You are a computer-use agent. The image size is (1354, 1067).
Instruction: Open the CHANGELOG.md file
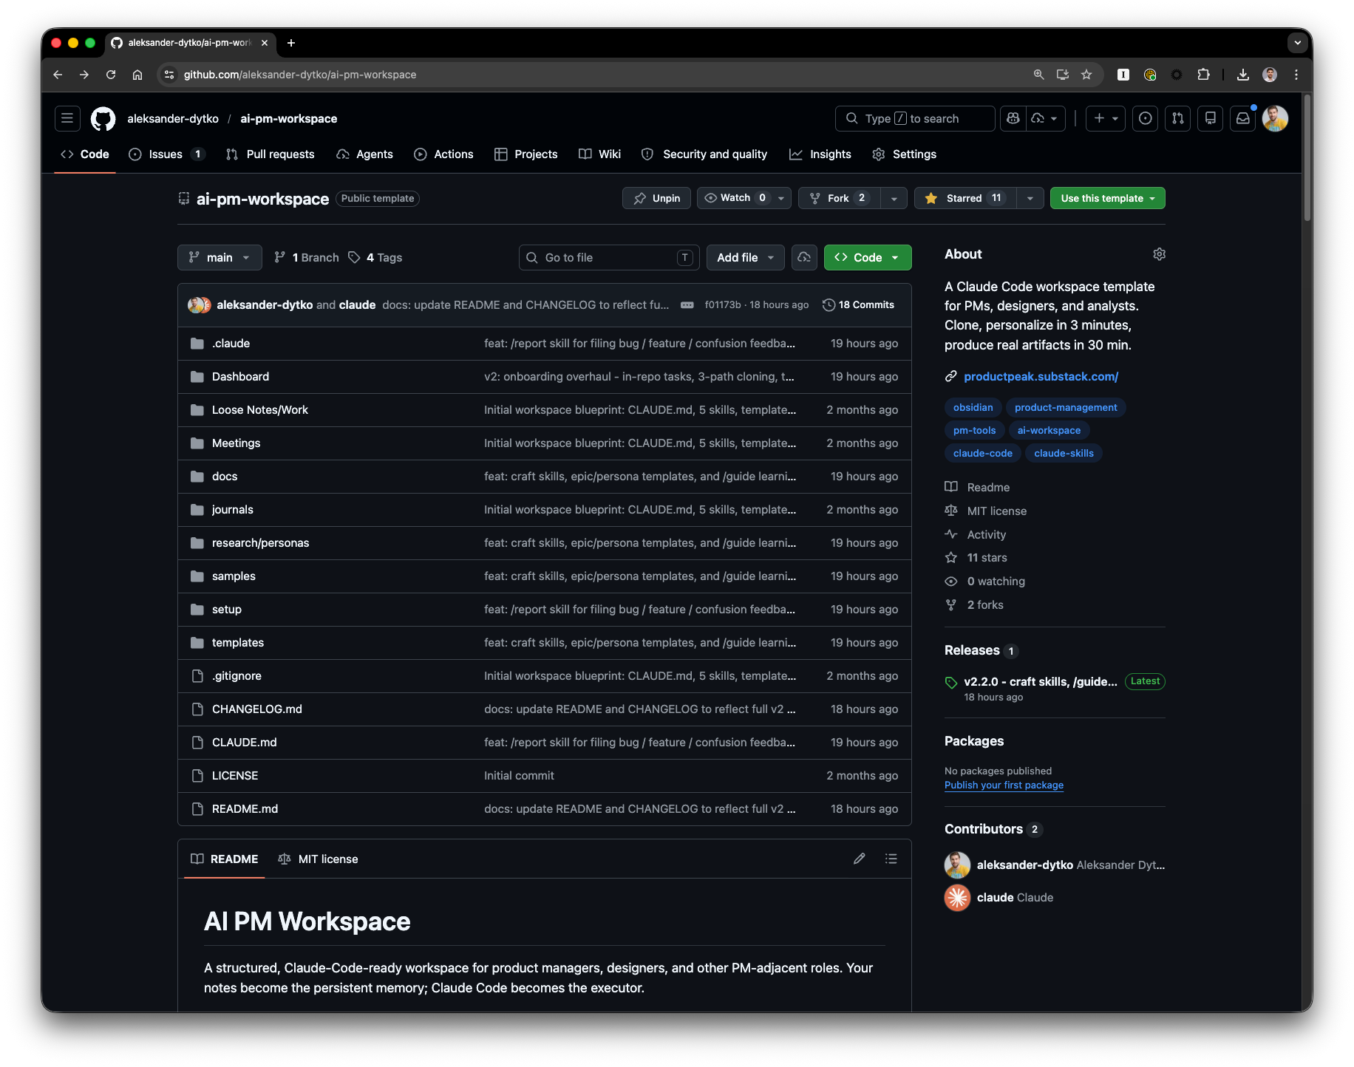(257, 709)
